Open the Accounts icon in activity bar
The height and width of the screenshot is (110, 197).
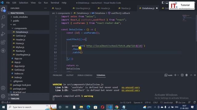[x=3, y=88]
